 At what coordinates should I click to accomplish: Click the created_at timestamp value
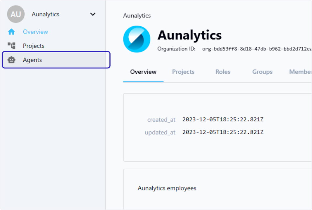point(223,119)
